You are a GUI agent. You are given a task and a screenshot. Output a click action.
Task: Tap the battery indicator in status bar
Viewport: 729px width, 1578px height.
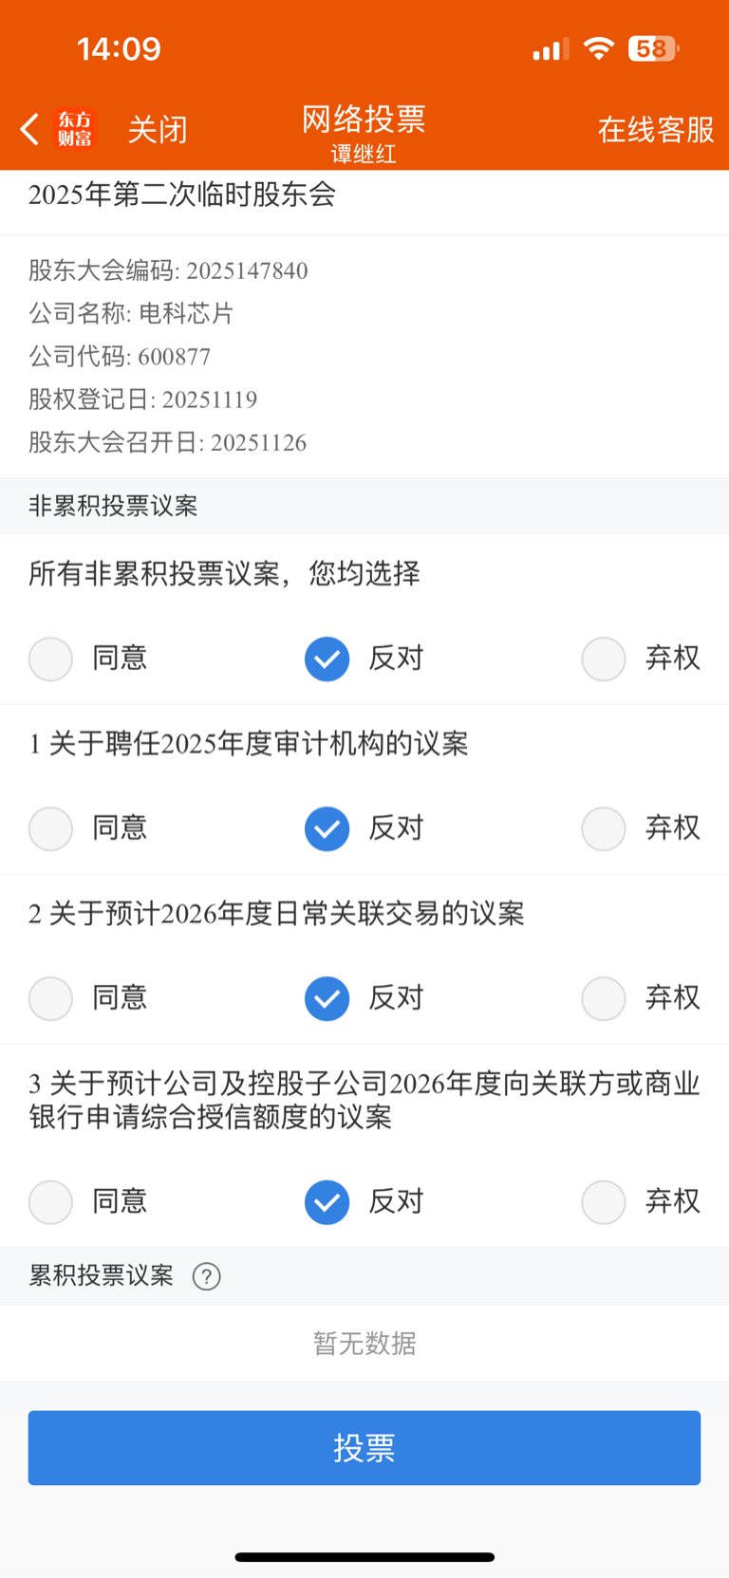point(653,48)
